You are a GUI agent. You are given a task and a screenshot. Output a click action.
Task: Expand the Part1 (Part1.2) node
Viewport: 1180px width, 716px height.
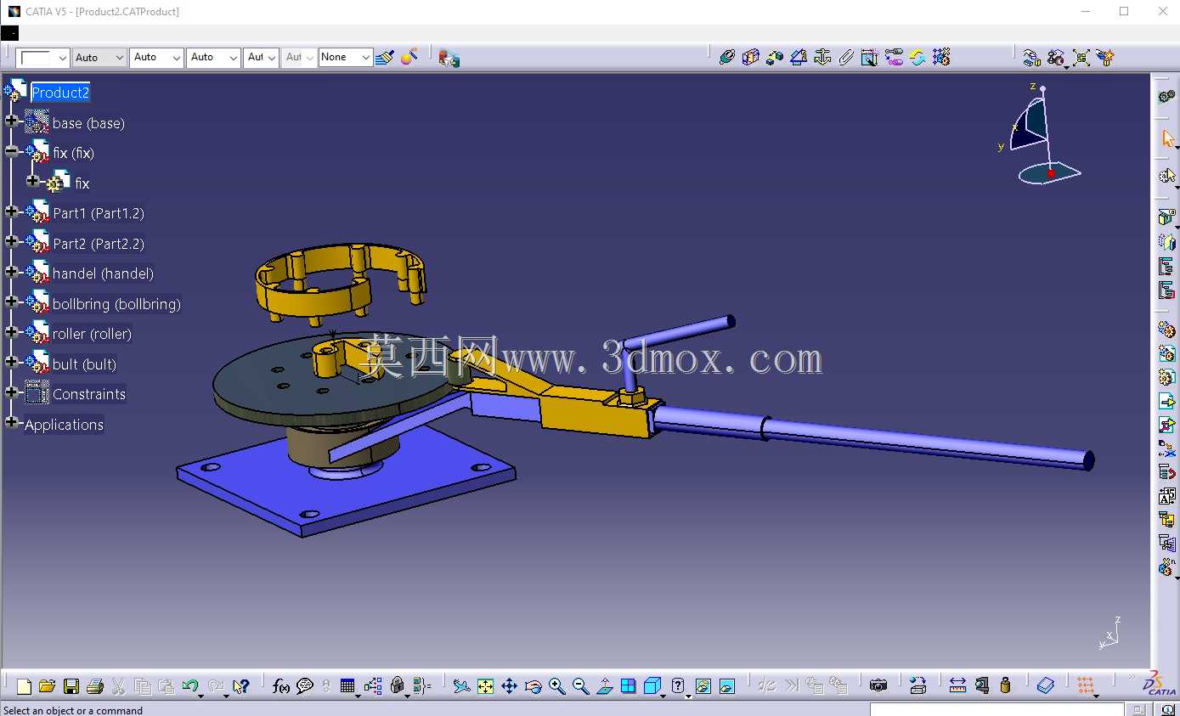point(11,211)
